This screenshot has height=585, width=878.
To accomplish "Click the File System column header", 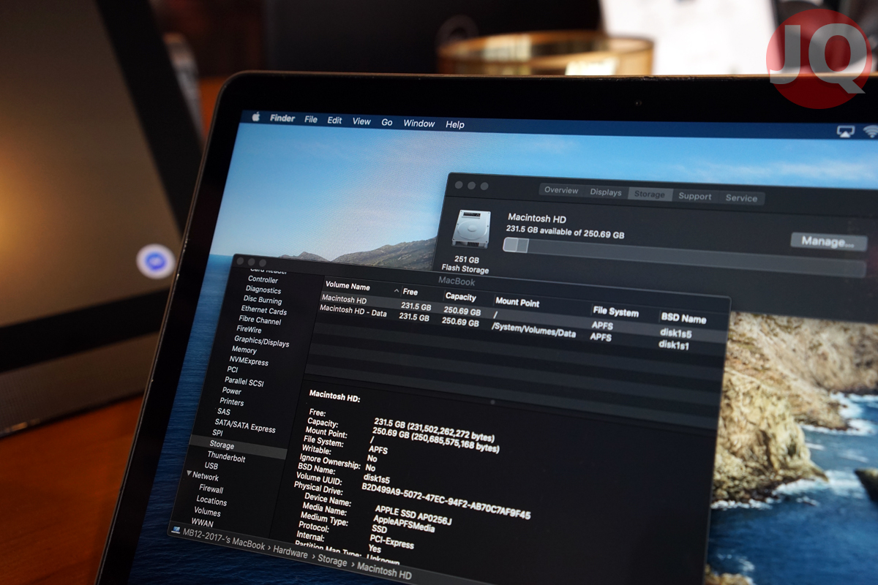I will [615, 312].
